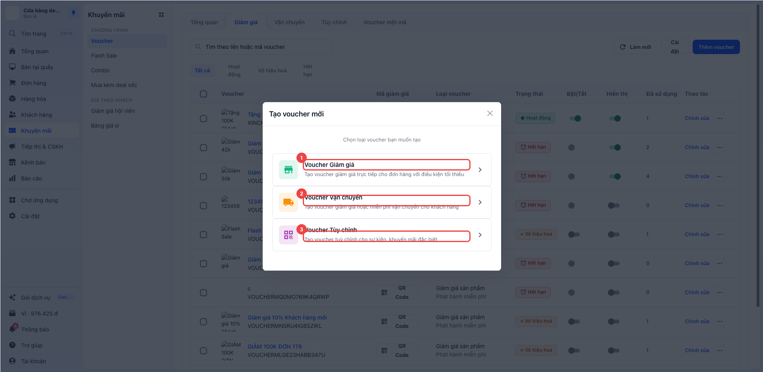
Task: Click the purple QR icon for Voucher Tùy chỉnh
Action: tap(289, 235)
